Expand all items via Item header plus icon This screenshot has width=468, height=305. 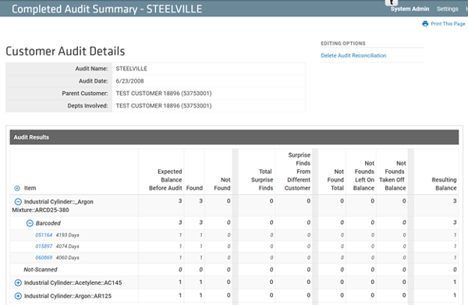pos(17,188)
